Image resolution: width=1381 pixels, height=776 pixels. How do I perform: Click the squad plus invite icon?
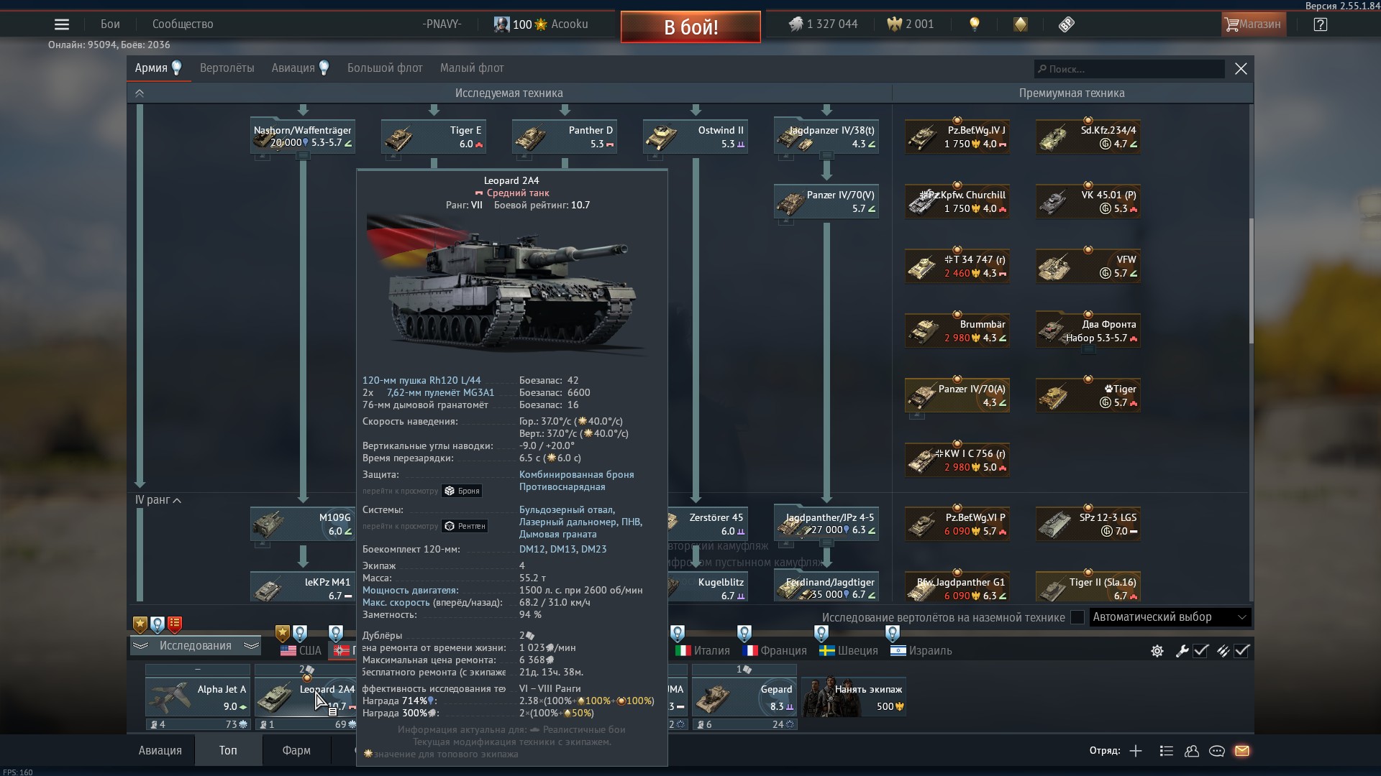(1136, 751)
